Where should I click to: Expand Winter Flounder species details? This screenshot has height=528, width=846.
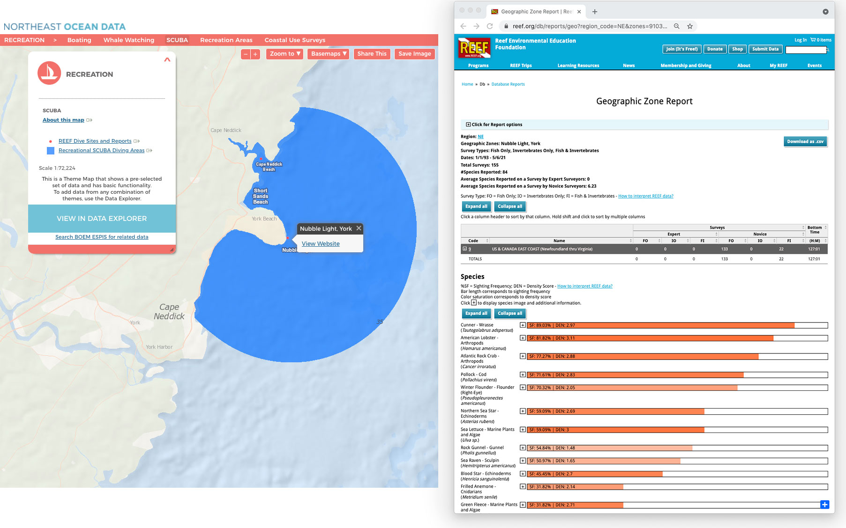pyautogui.click(x=523, y=388)
